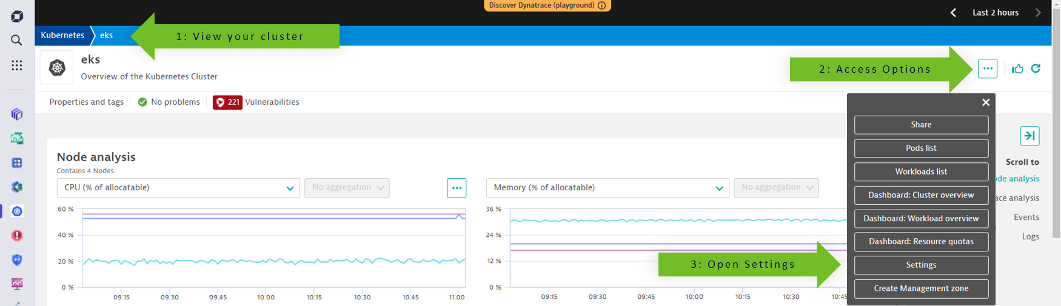This screenshot has height=306, width=1061.
Task: Select Pods list in the options menu
Action: click(x=921, y=148)
